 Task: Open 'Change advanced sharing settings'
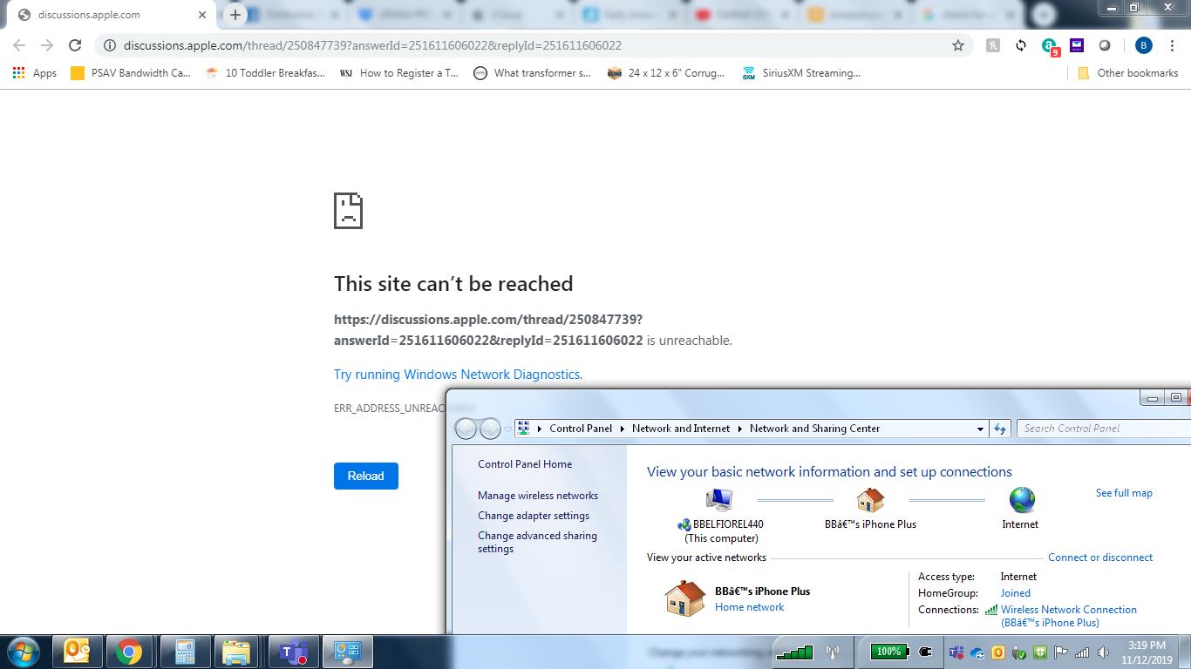[x=537, y=542]
